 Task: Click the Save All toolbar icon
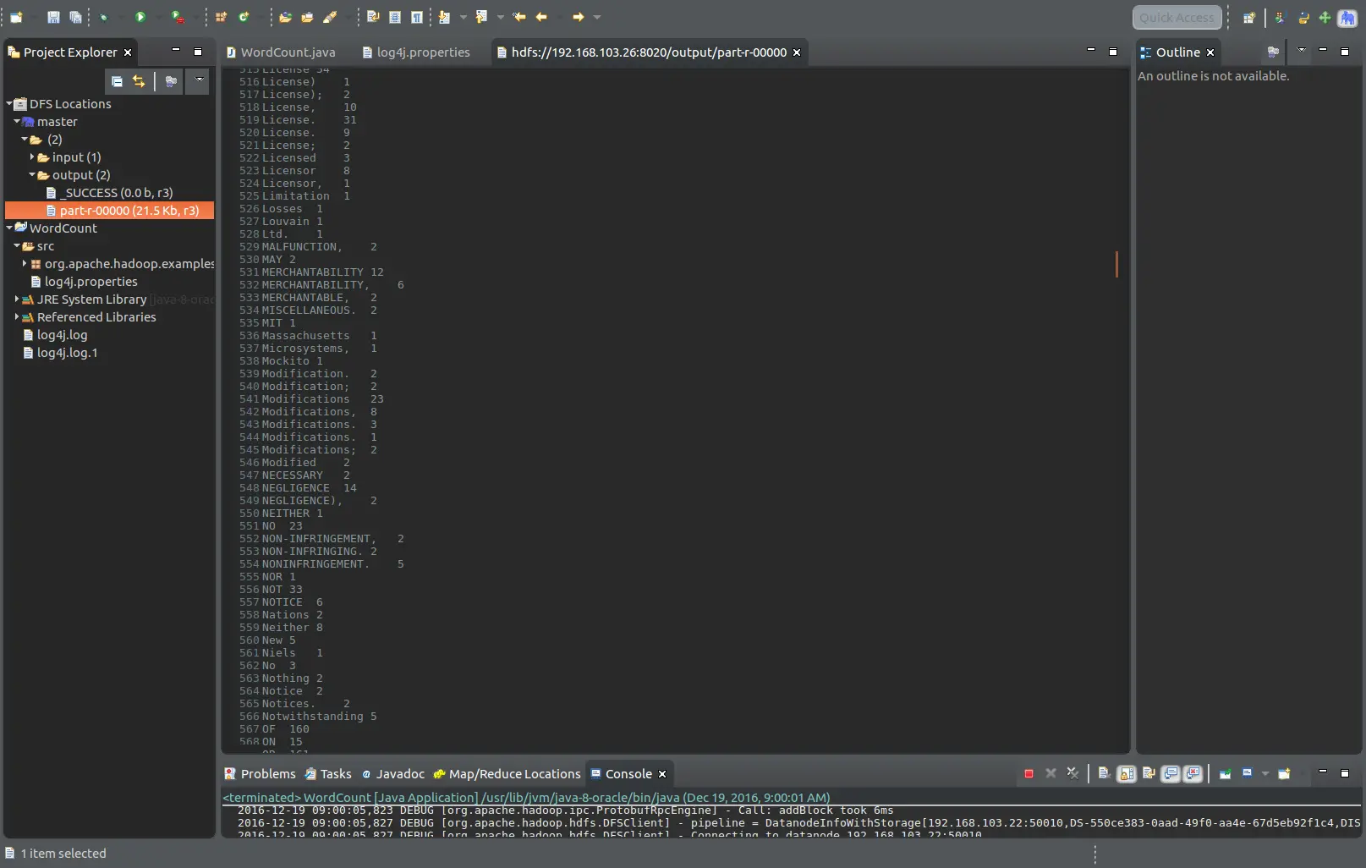click(75, 17)
